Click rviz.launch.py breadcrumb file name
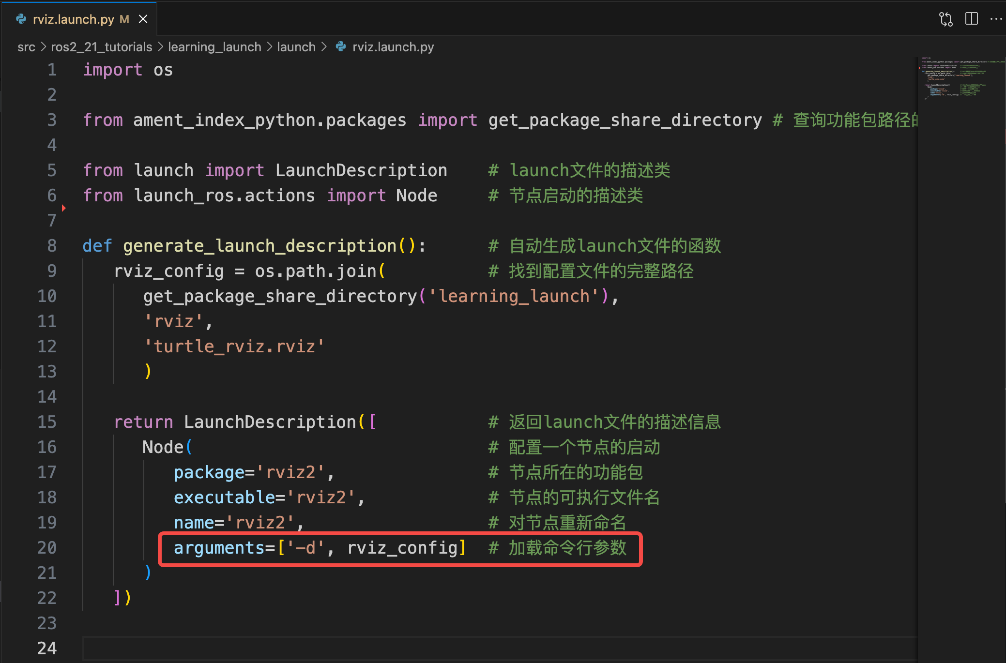1006x663 pixels. 393,47
